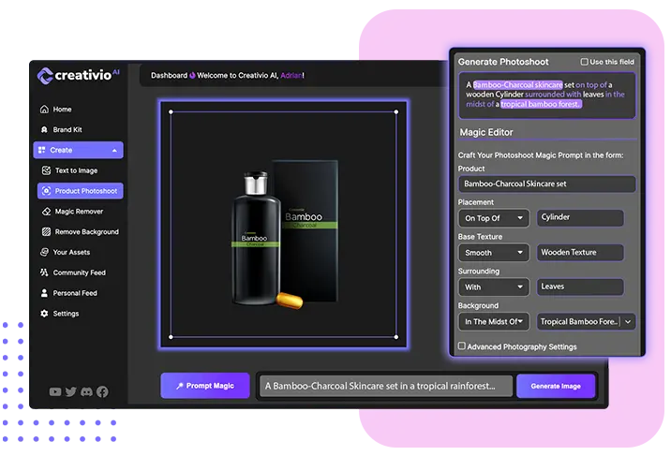Select the 'With' surrounding dropdown
The height and width of the screenshot is (456, 671).
point(495,287)
